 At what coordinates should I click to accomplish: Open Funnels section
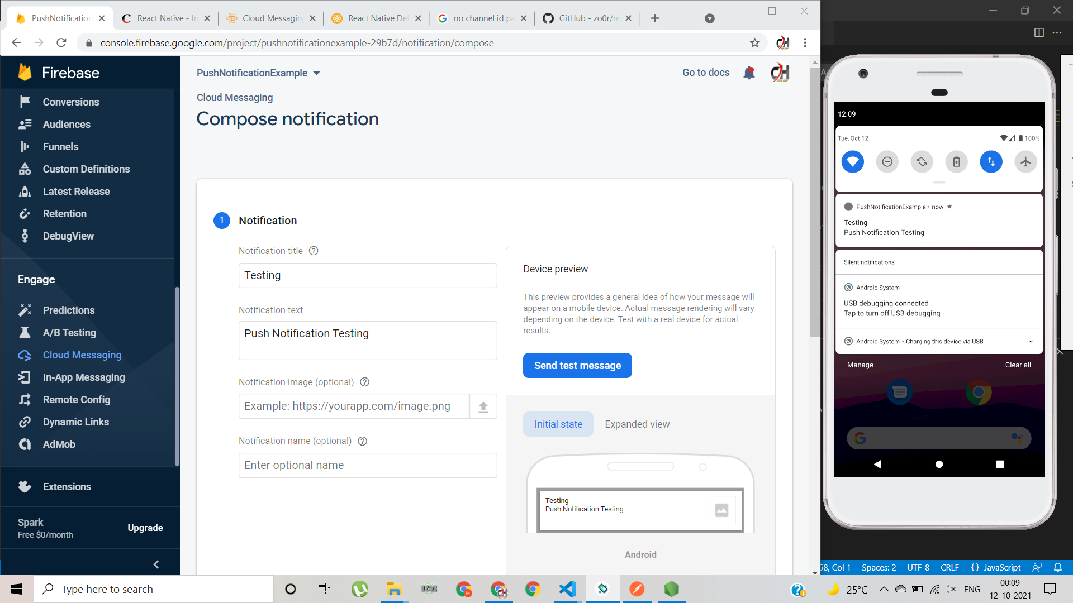tap(60, 147)
